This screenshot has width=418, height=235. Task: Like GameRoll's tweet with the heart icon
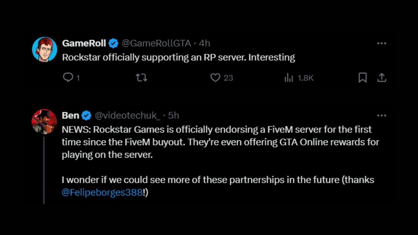[x=215, y=78]
